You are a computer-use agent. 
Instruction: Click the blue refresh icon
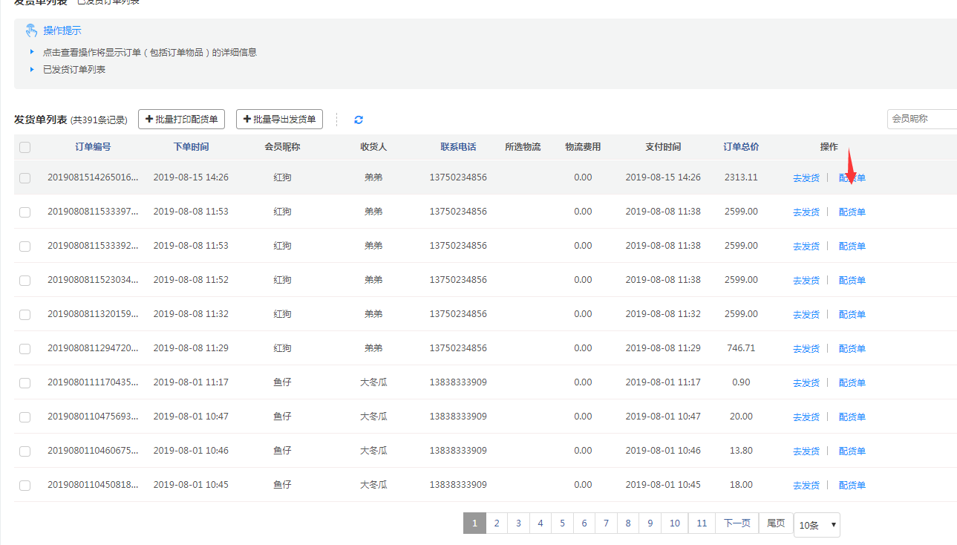coord(359,120)
